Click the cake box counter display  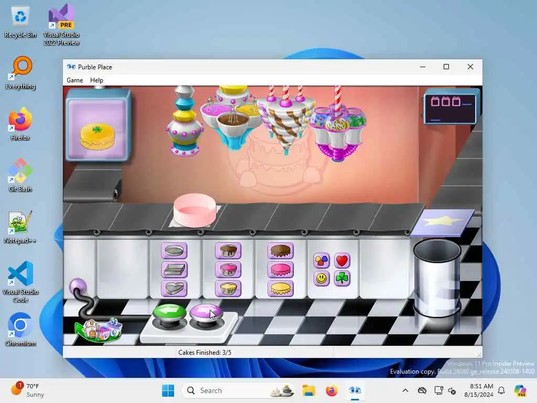click(x=450, y=107)
